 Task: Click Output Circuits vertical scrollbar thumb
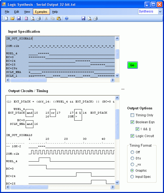click(117, 124)
